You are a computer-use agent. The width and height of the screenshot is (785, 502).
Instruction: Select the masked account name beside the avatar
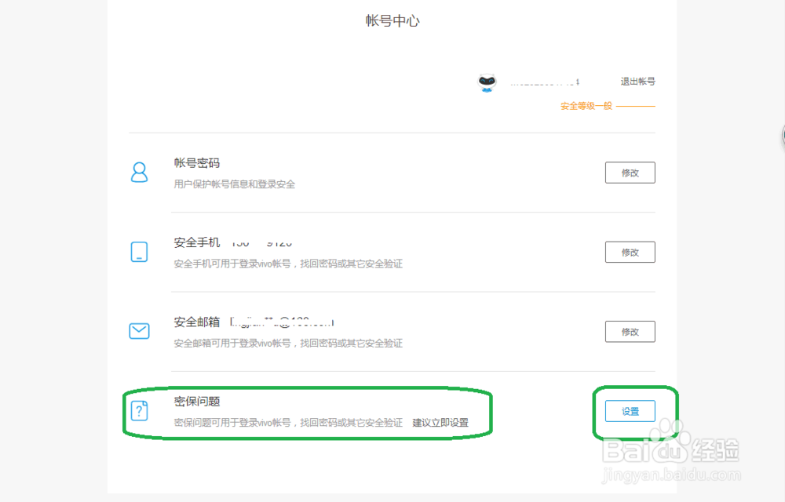click(544, 81)
